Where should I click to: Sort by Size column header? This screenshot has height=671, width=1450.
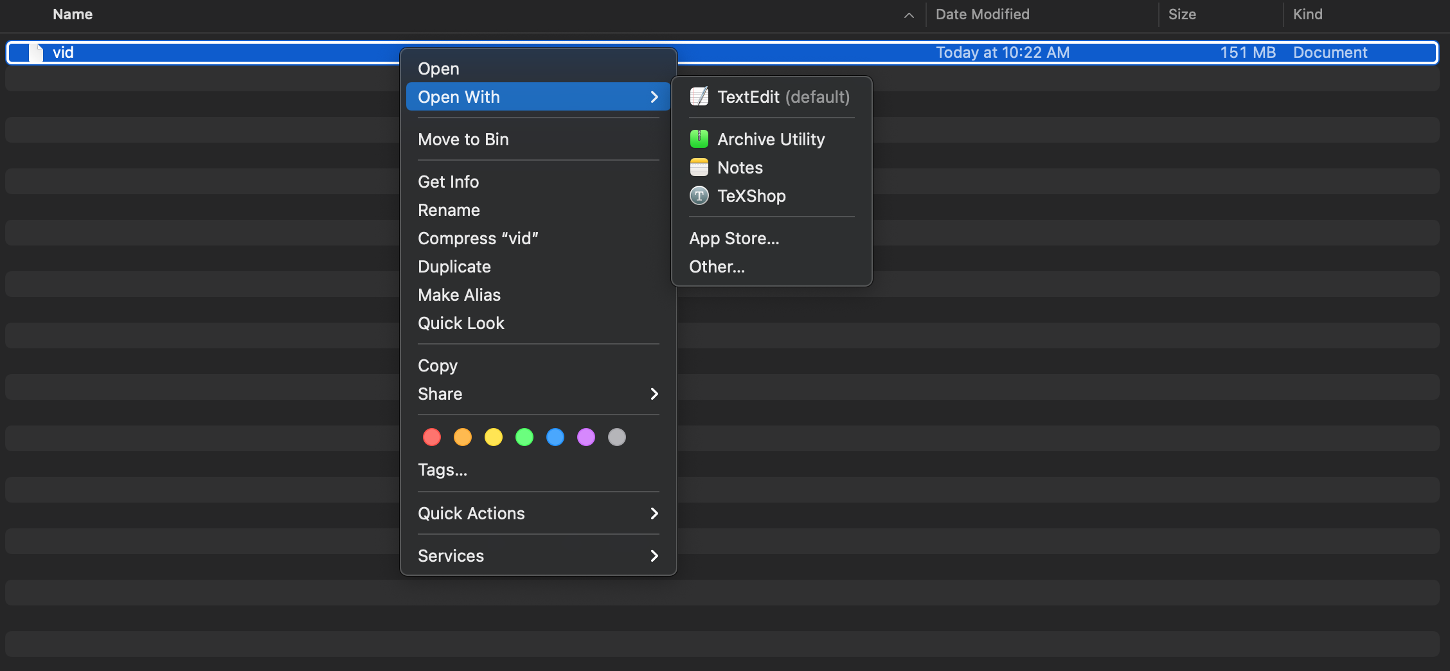(1182, 14)
